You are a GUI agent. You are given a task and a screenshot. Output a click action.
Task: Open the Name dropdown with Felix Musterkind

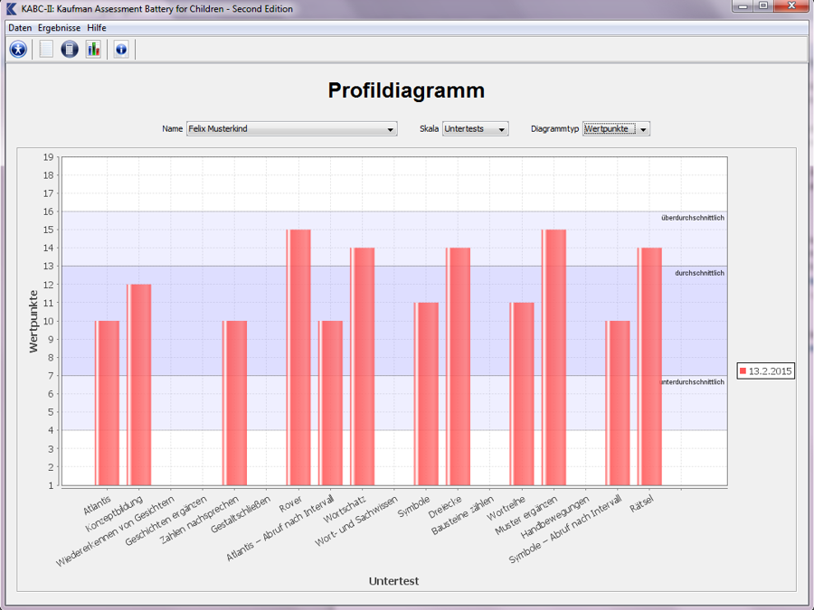tap(291, 129)
